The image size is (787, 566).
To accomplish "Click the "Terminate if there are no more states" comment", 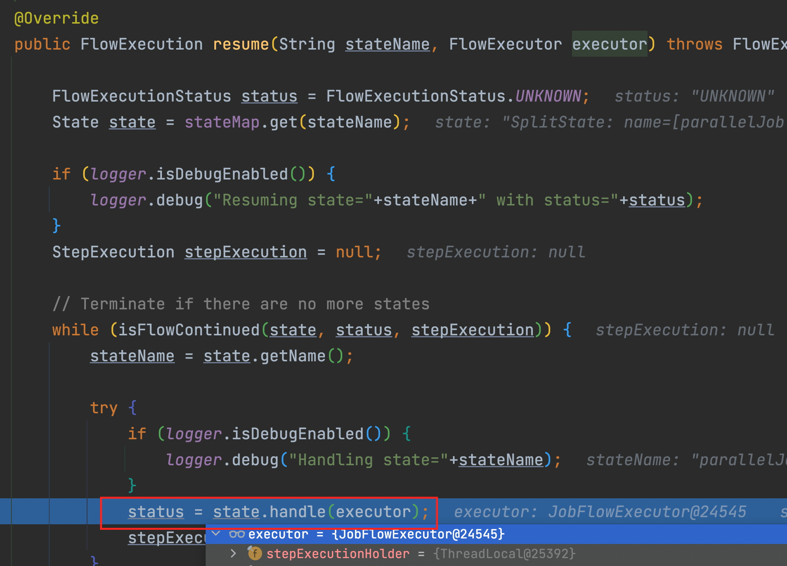I will (241, 304).
